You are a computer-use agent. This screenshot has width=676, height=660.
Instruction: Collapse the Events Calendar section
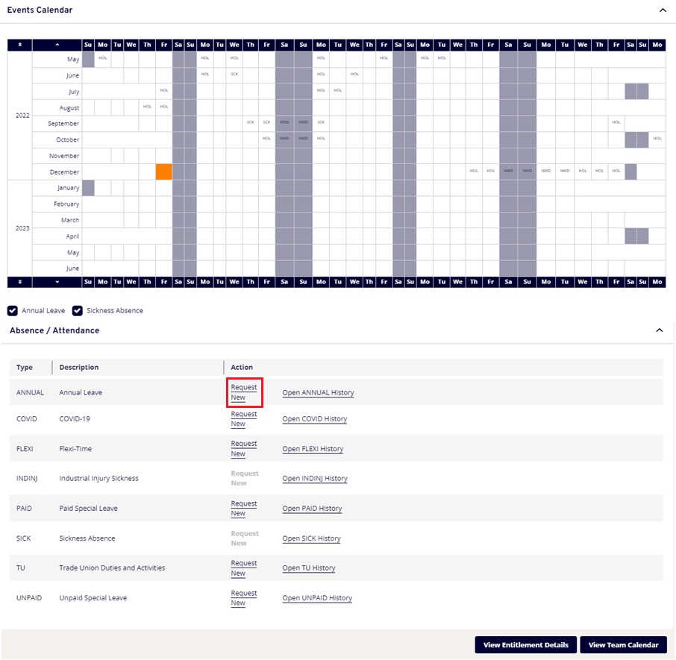click(662, 10)
